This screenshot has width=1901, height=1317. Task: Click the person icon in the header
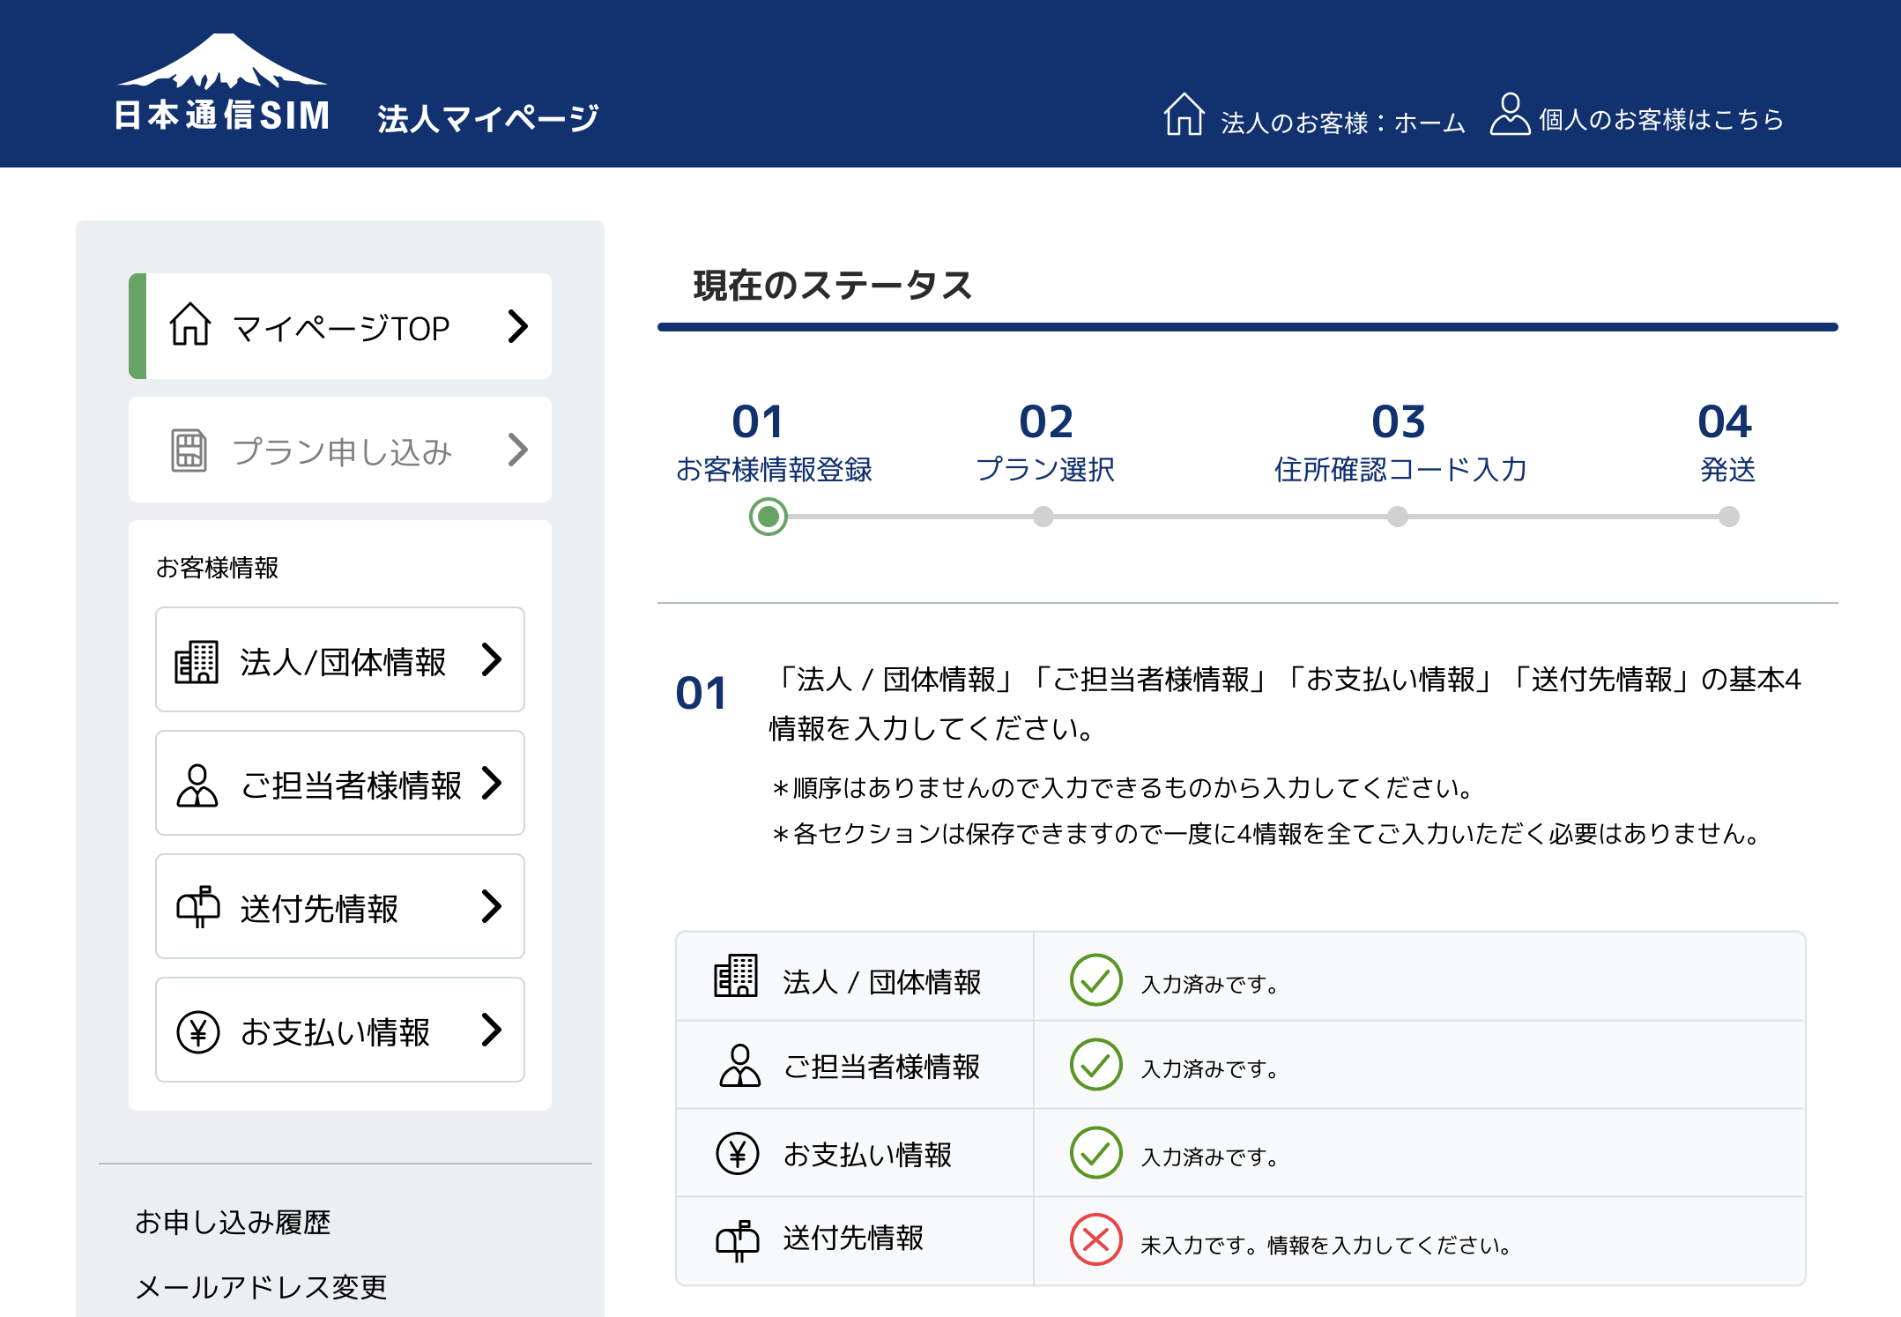tap(1510, 115)
